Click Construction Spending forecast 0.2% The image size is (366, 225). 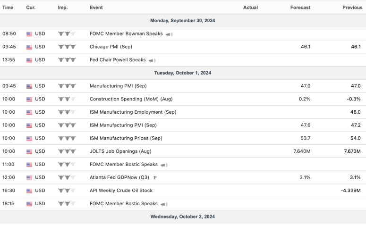305,99
